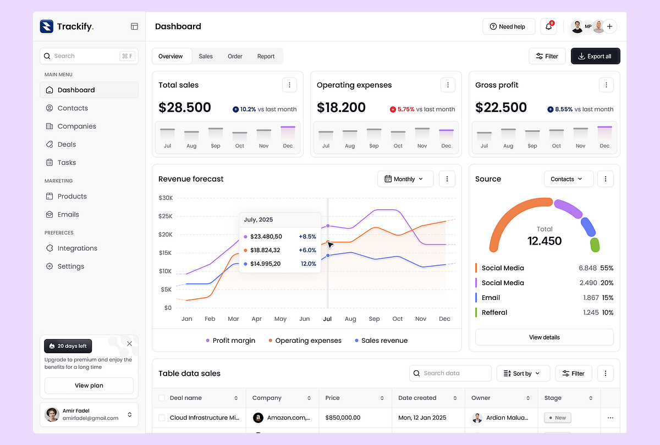The image size is (660, 445).
Task: Select the Deals icon in the main menu
Action: pos(49,144)
